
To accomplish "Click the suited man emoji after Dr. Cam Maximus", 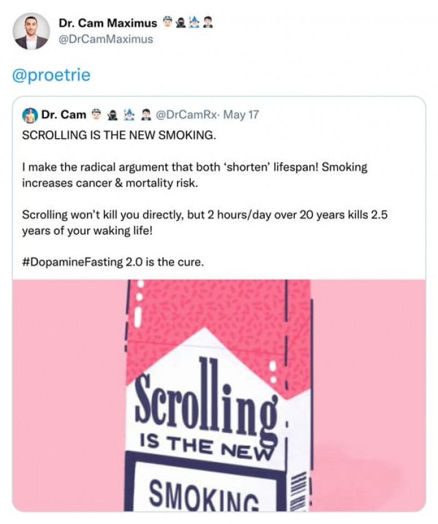I will (x=208, y=23).
